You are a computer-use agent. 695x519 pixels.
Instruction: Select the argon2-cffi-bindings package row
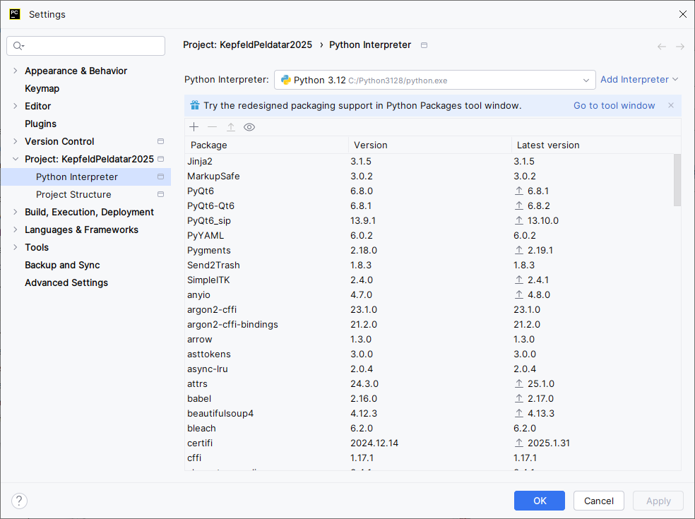(429, 324)
